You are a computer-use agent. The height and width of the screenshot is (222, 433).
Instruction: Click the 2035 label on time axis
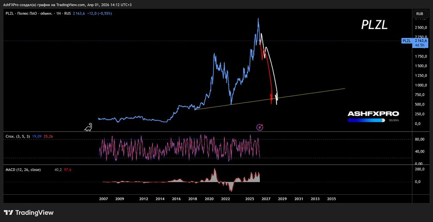point(331,199)
